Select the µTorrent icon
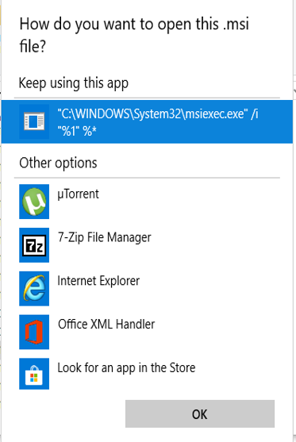Screen dimensions: 296x442 (34, 202)
